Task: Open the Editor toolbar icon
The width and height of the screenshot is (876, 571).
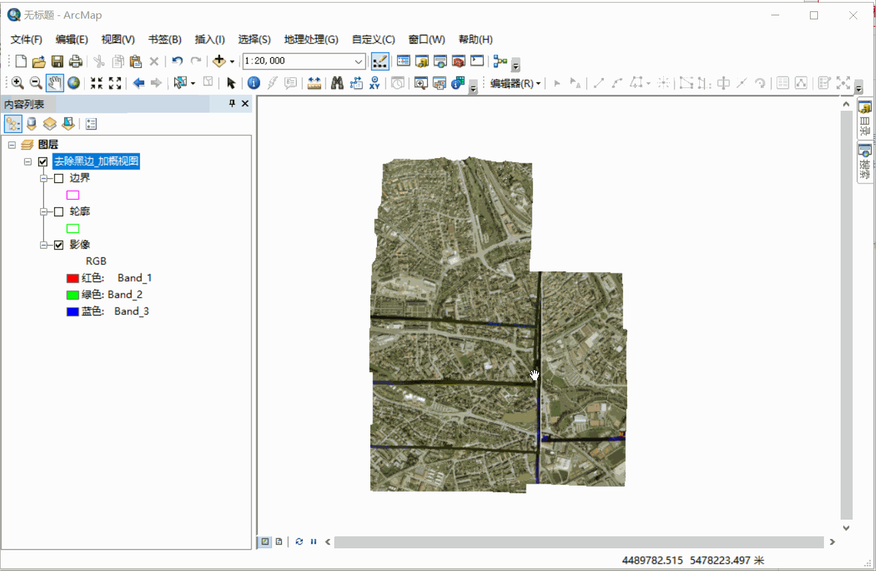Action: tap(380, 61)
